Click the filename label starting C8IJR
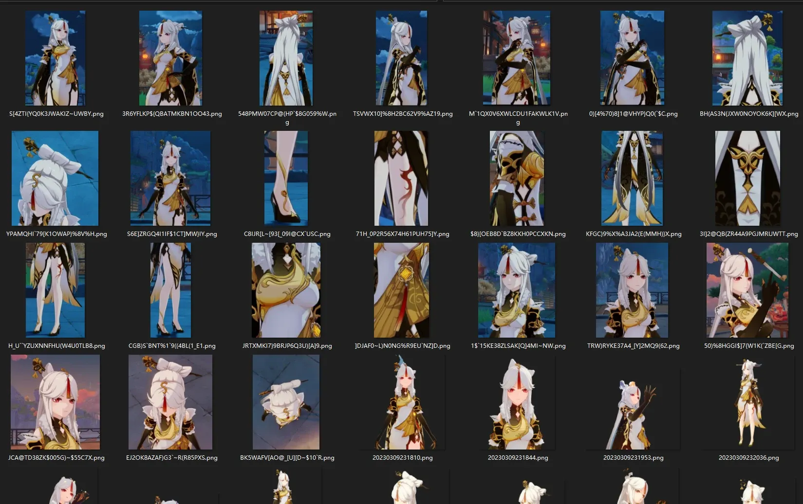The width and height of the screenshot is (803, 504). (287, 234)
